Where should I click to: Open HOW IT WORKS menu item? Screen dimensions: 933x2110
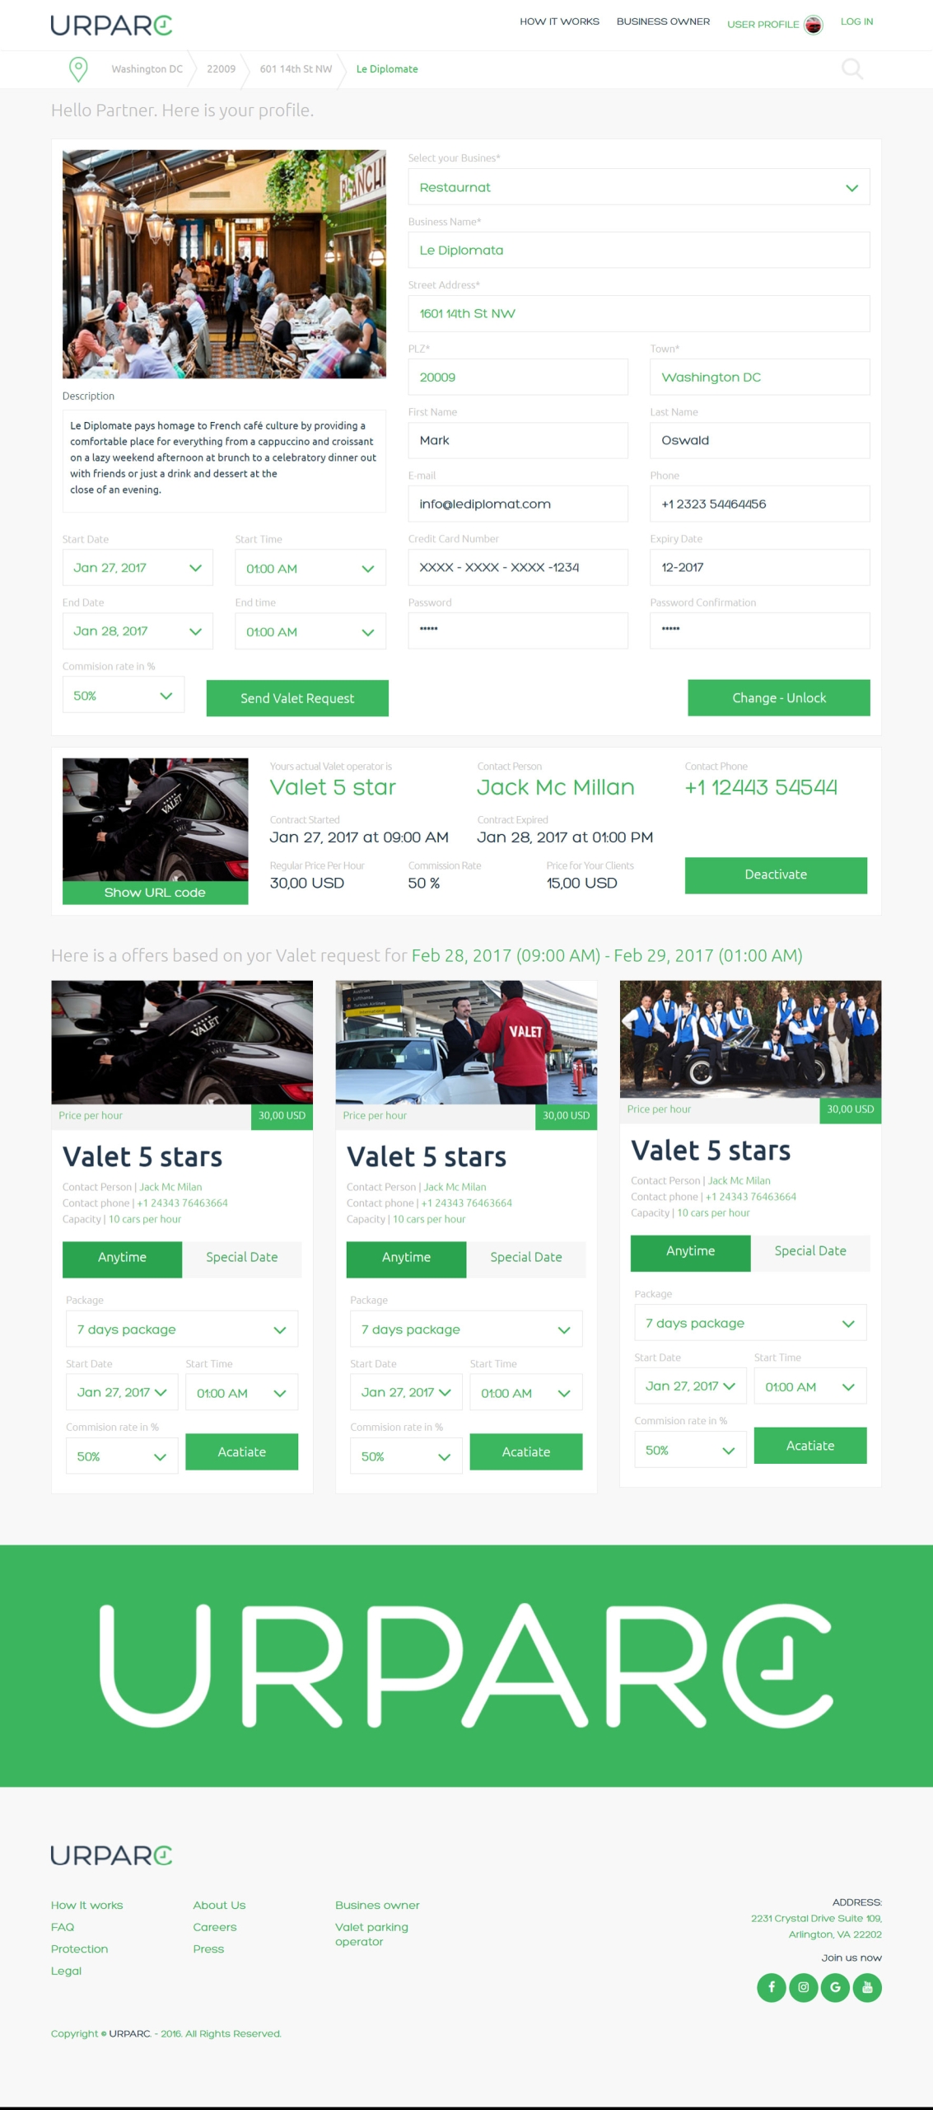click(559, 21)
